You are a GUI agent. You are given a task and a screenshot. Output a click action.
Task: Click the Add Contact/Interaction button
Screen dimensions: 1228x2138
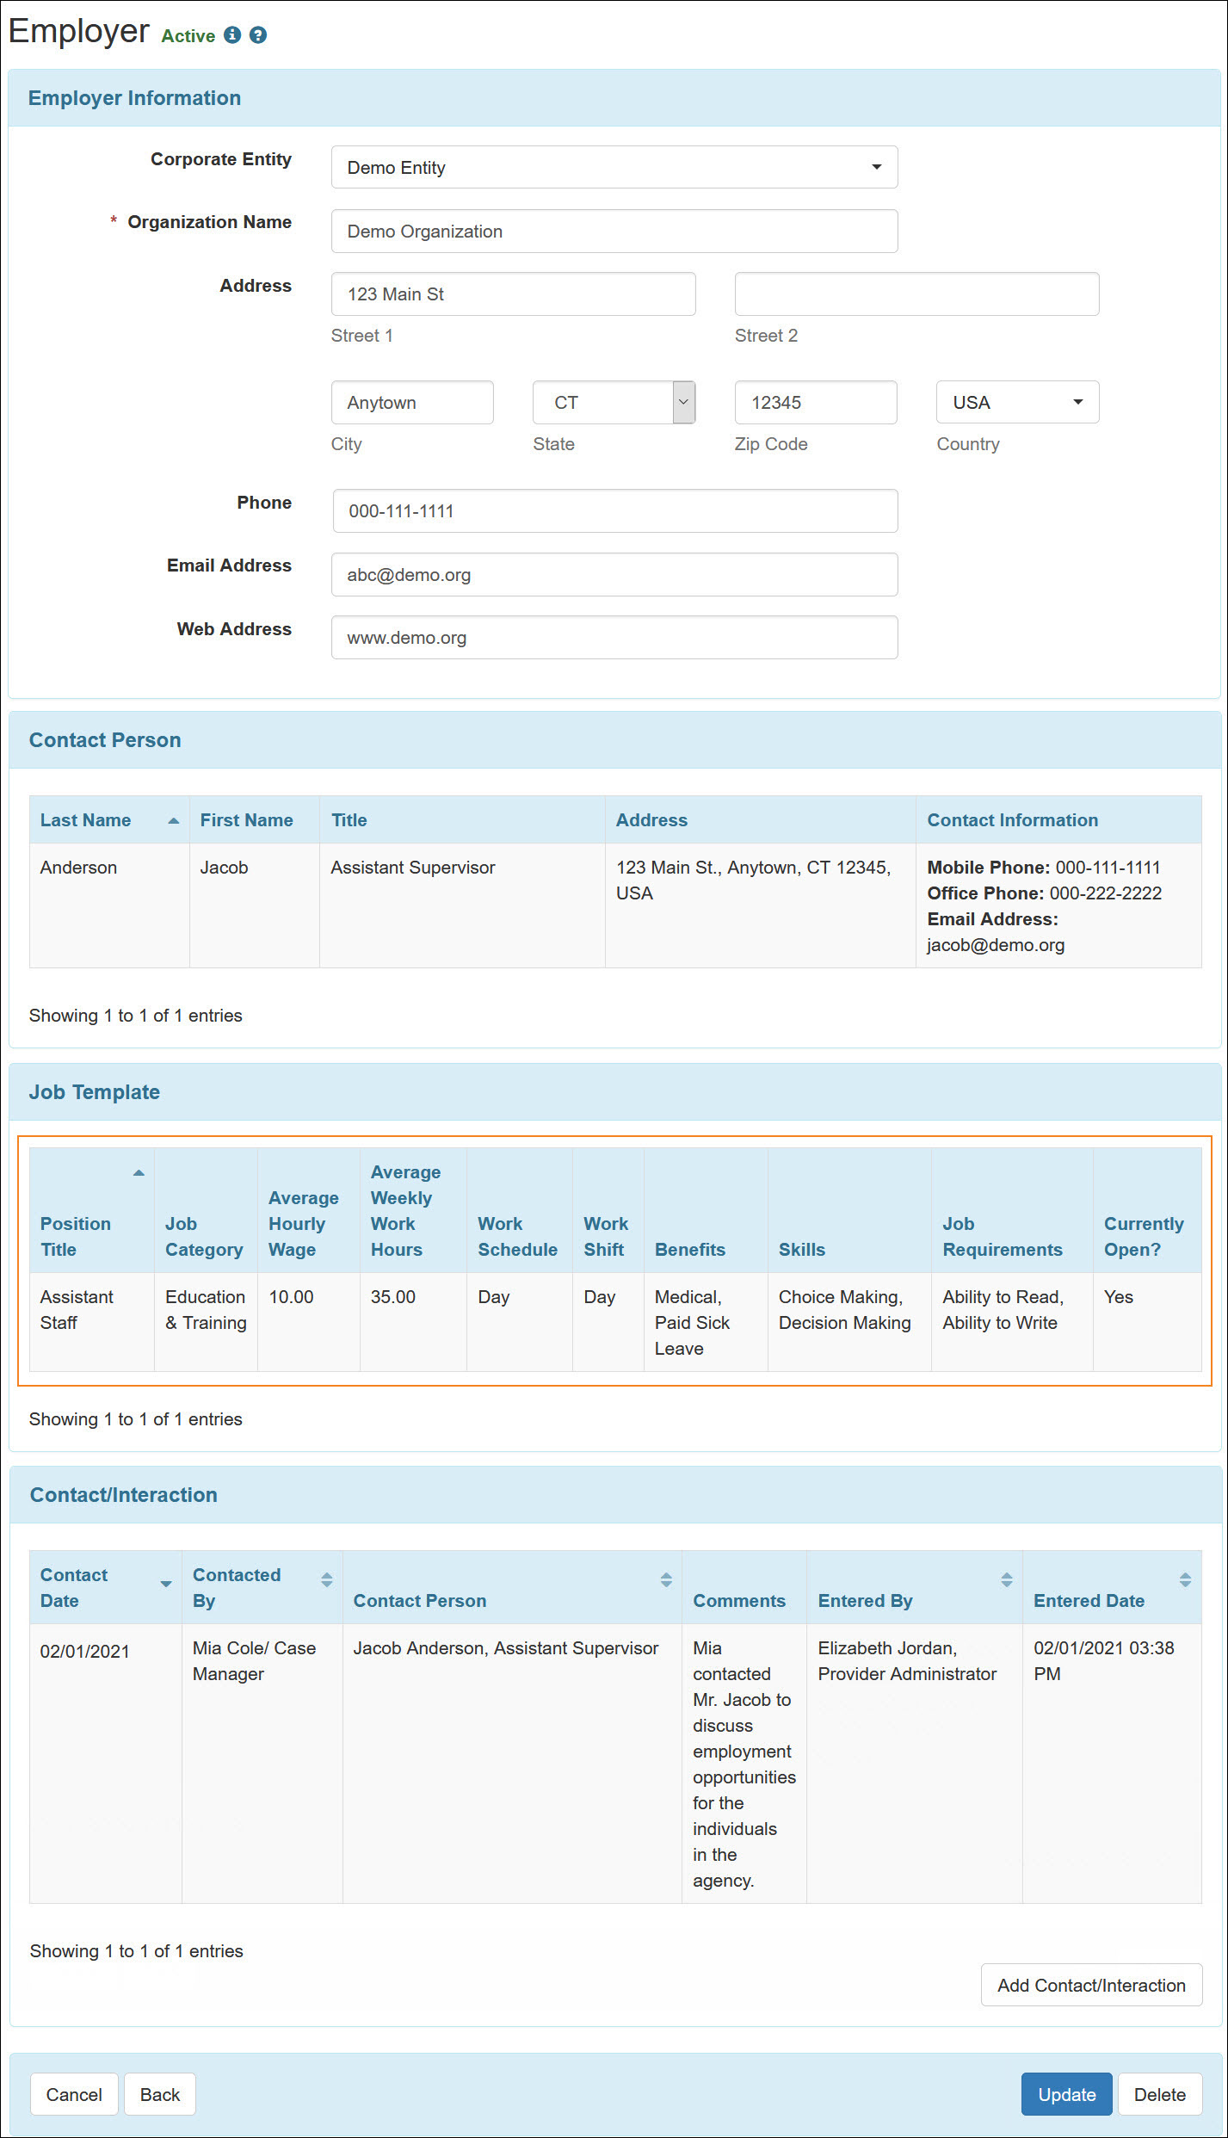[x=1090, y=1985]
